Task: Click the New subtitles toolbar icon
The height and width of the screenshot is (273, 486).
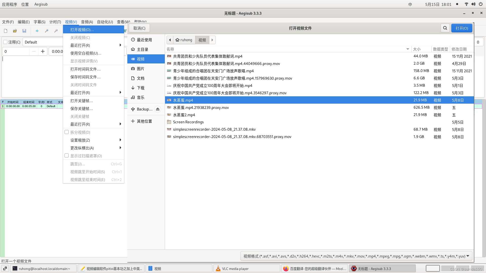Action: click(6, 31)
